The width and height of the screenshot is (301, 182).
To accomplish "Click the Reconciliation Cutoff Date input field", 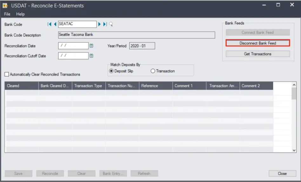I will pos(73,56).
